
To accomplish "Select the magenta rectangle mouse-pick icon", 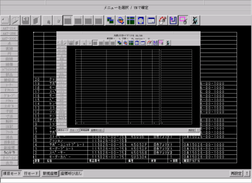I will (x=183, y=20).
